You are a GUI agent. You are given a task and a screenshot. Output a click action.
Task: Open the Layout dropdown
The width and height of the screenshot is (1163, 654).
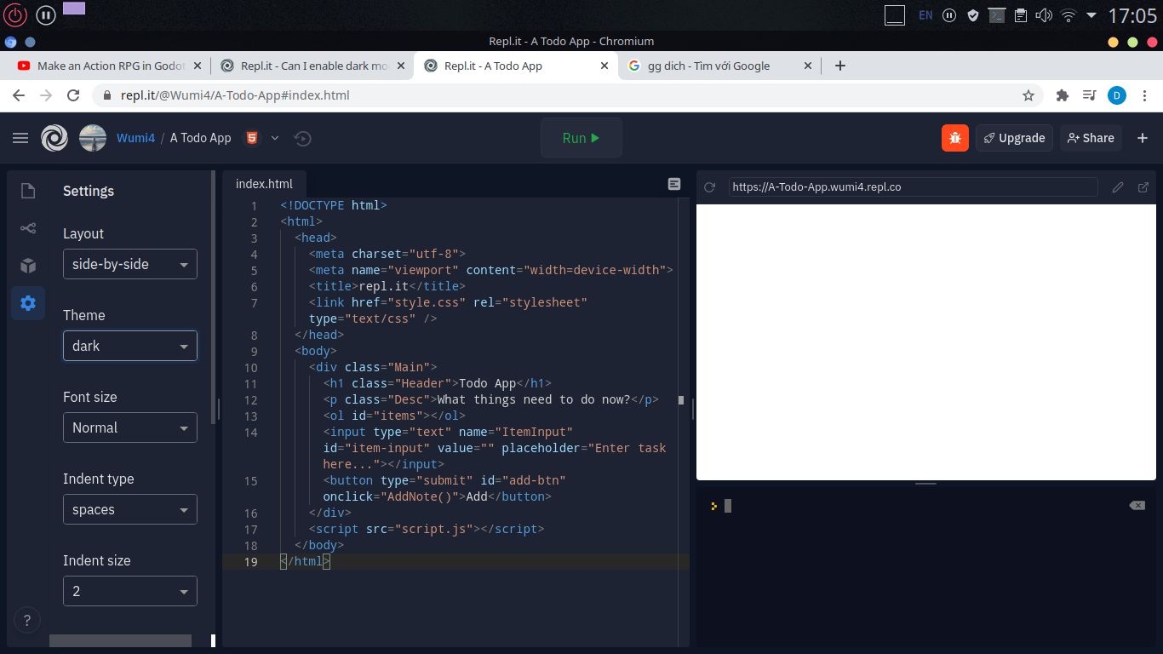point(129,264)
